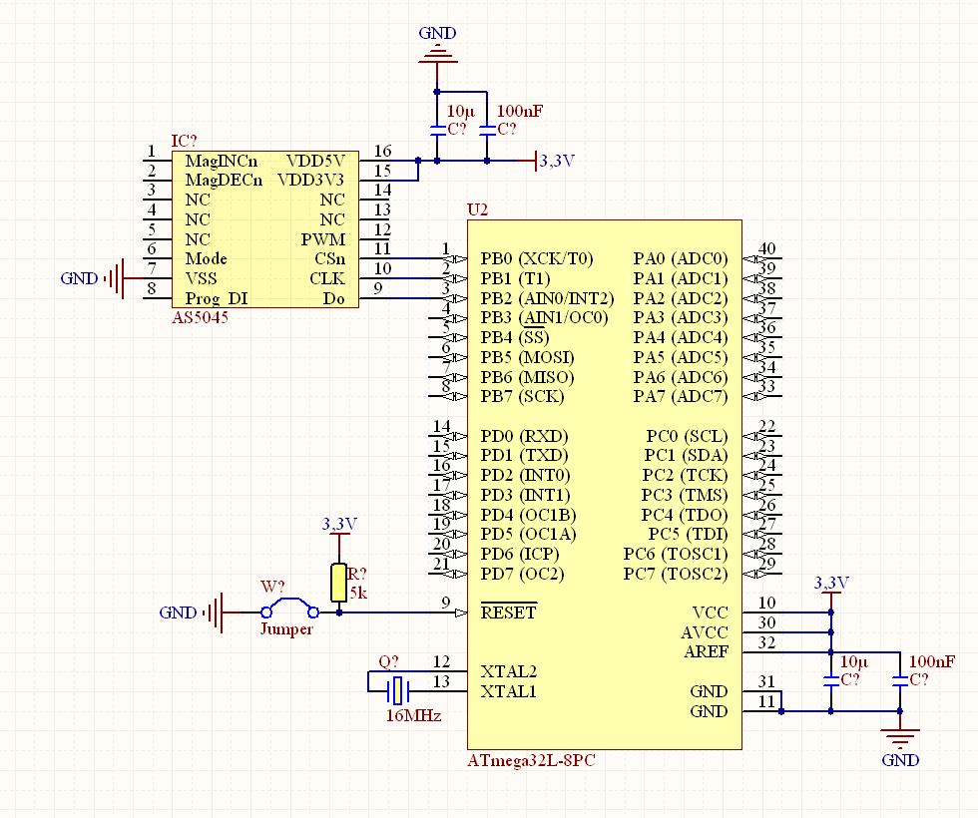Select the AS5045 component body
Screen dimensions: 978x818
click(x=265, y=229)
